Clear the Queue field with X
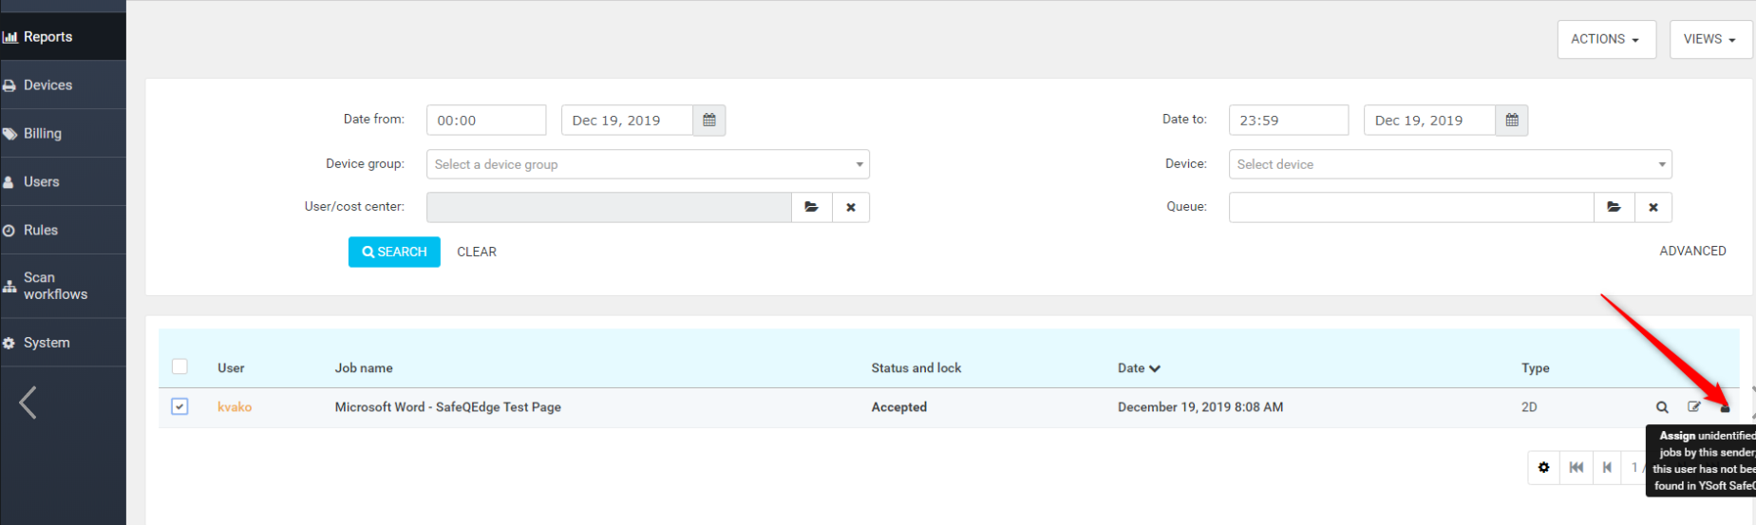 (x=1653, y=207)
